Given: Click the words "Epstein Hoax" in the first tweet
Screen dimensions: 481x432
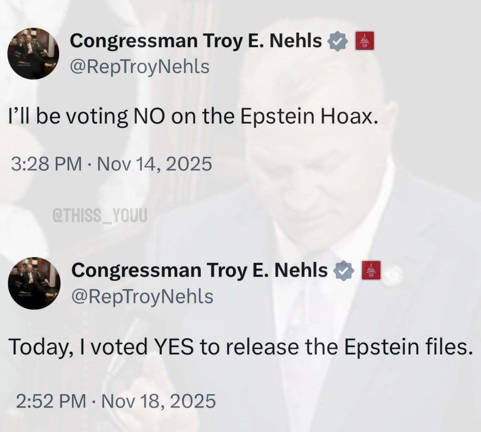Looking at the screenshot, I should pyautogui.click(x=307, y=117).
